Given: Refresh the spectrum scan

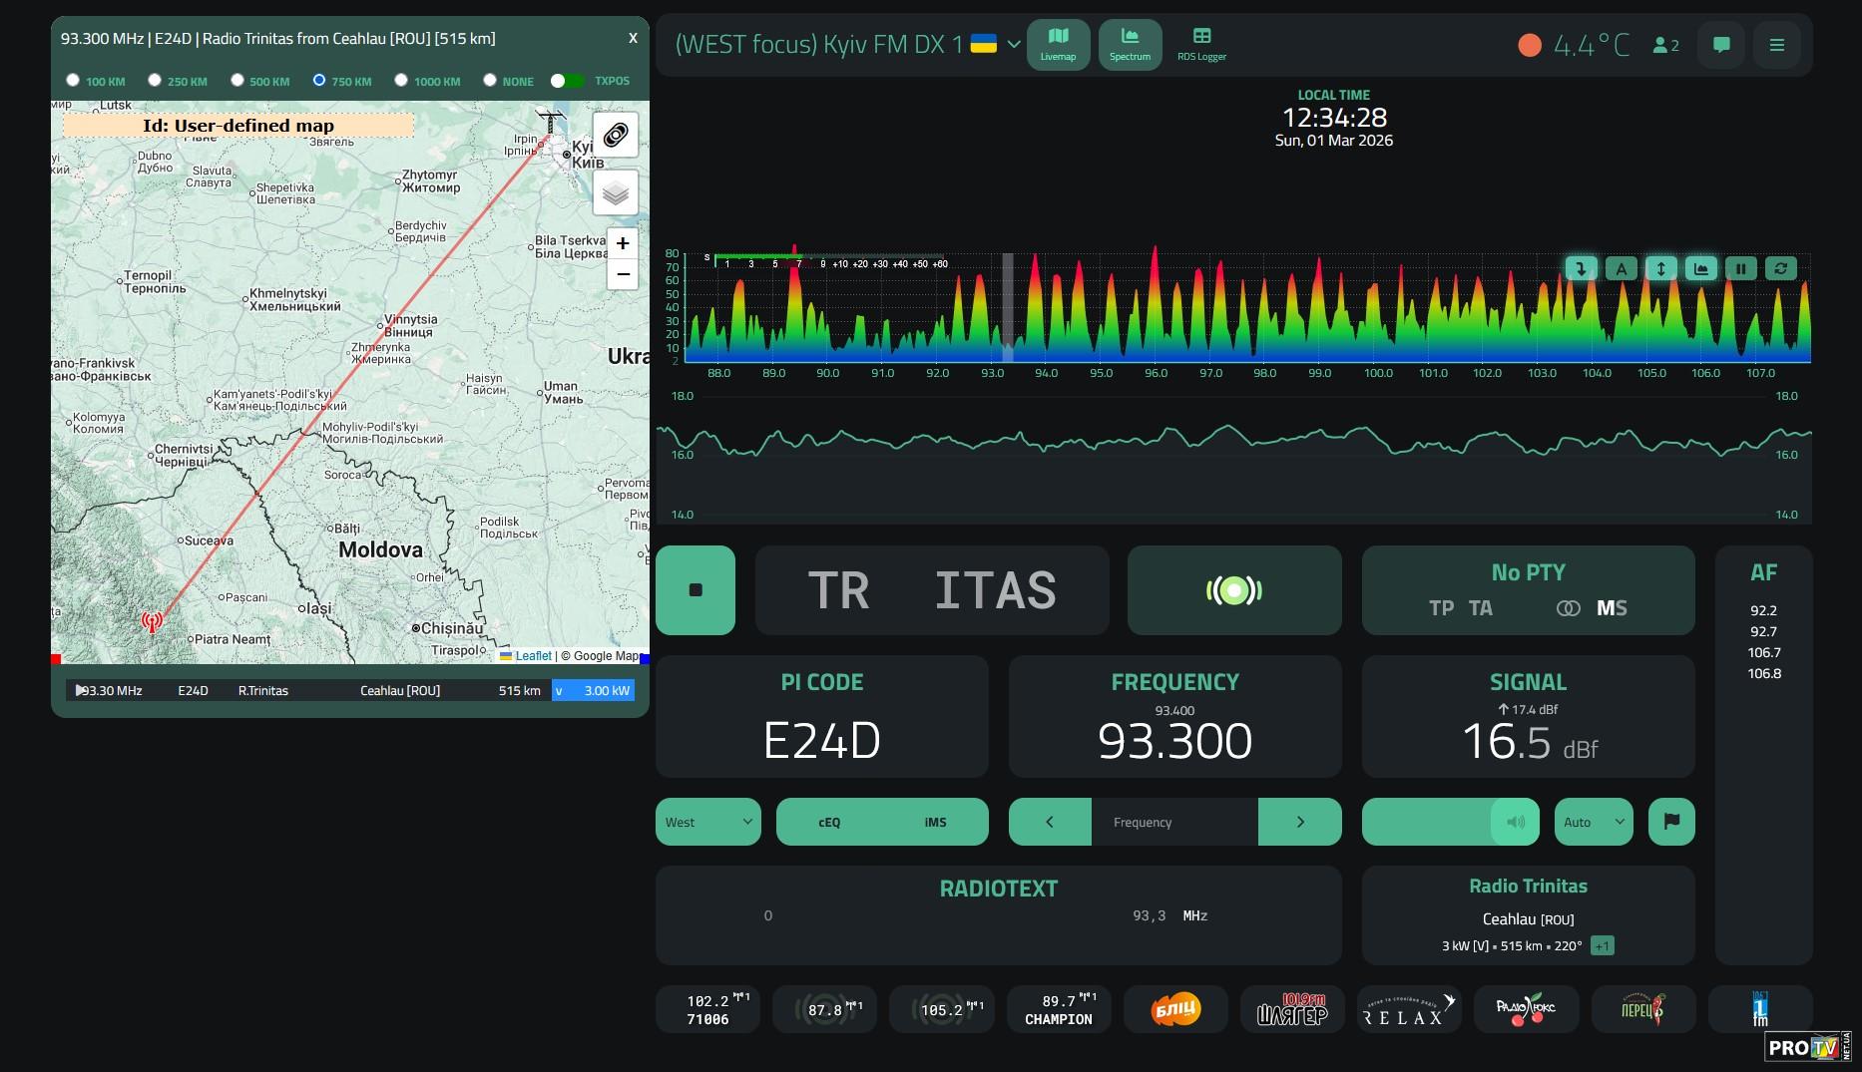Looking at the screenshot, I should 1781,268.
